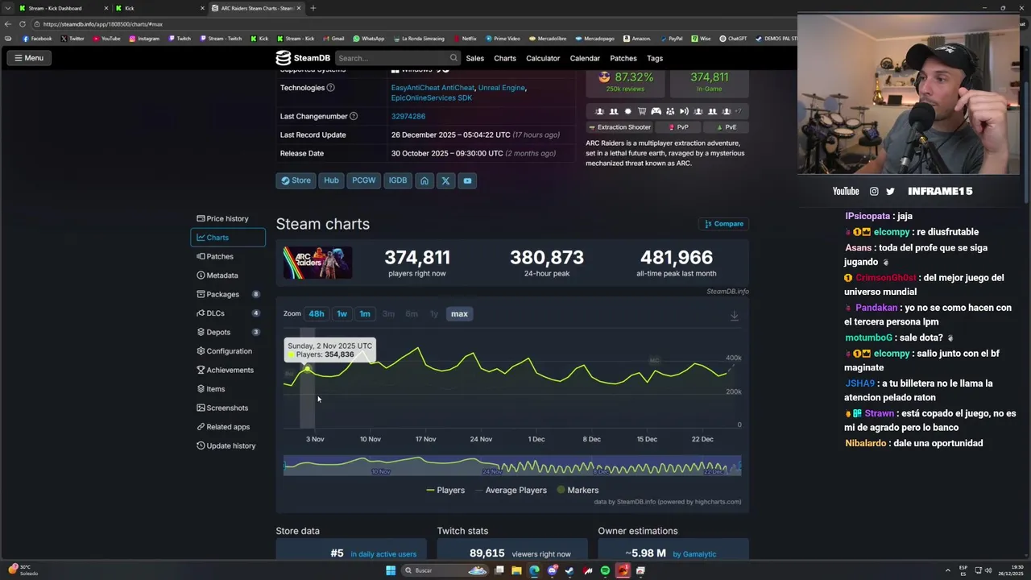Screen dimensions: 1031x580
Task: Open Calculator in the top navigation
Action: tap(543, 58)
